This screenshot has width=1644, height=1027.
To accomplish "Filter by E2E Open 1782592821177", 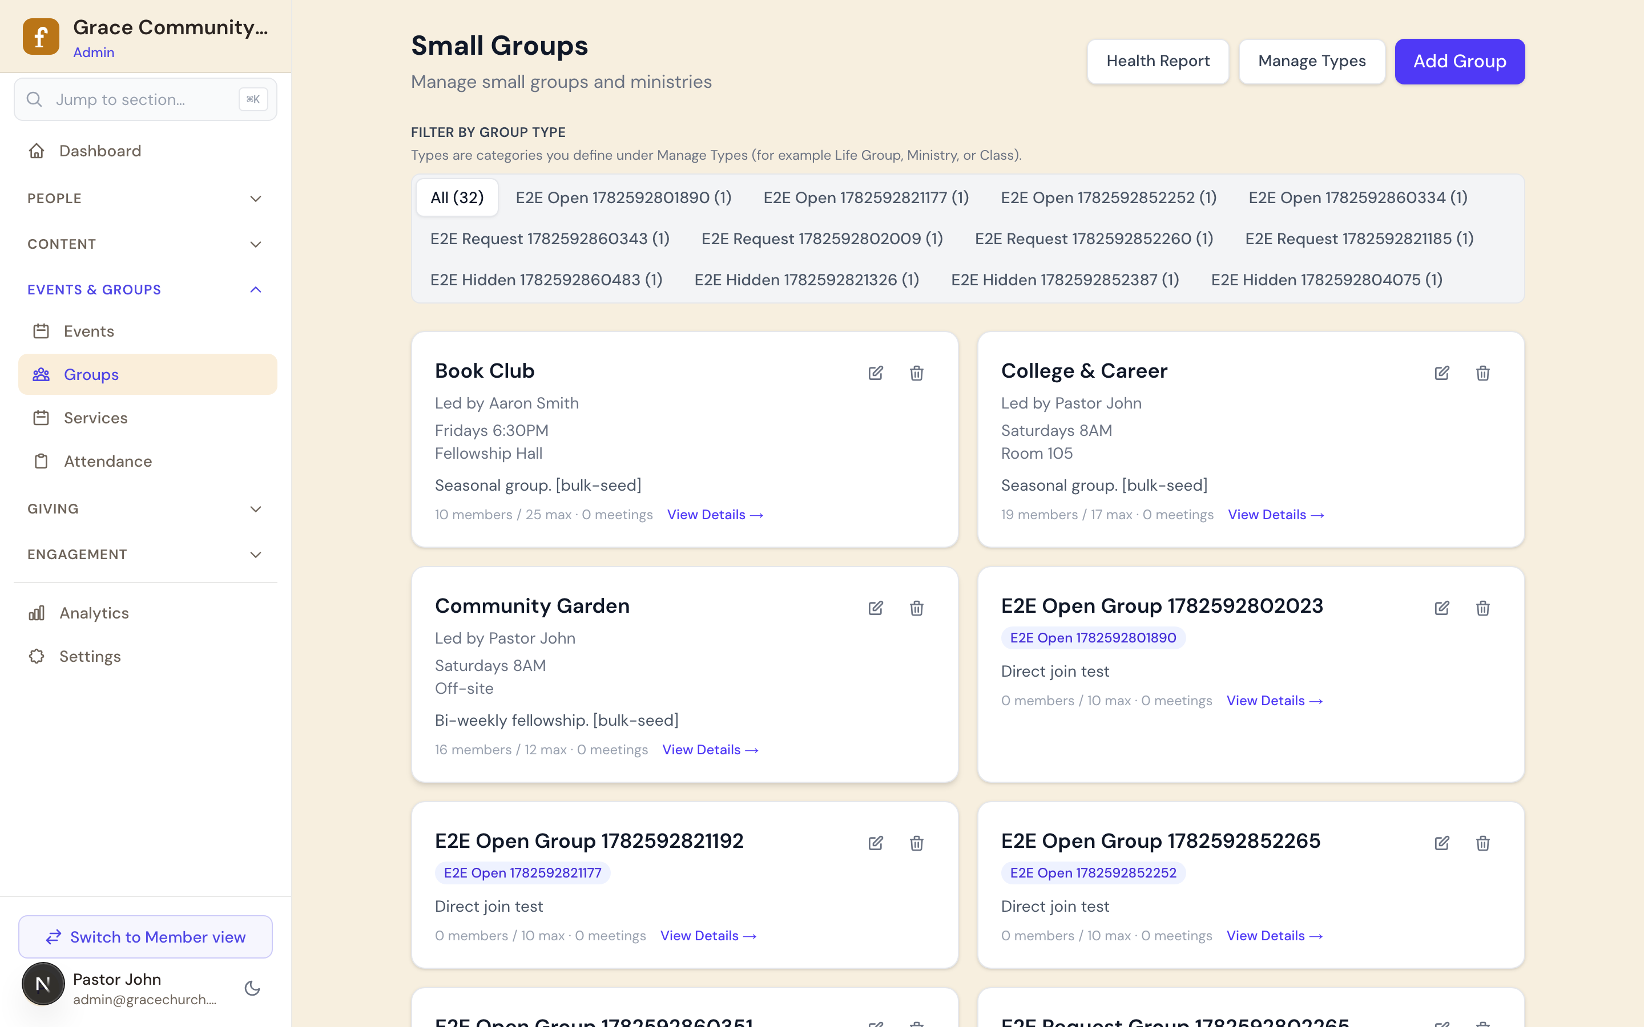I will click(865, 197).
